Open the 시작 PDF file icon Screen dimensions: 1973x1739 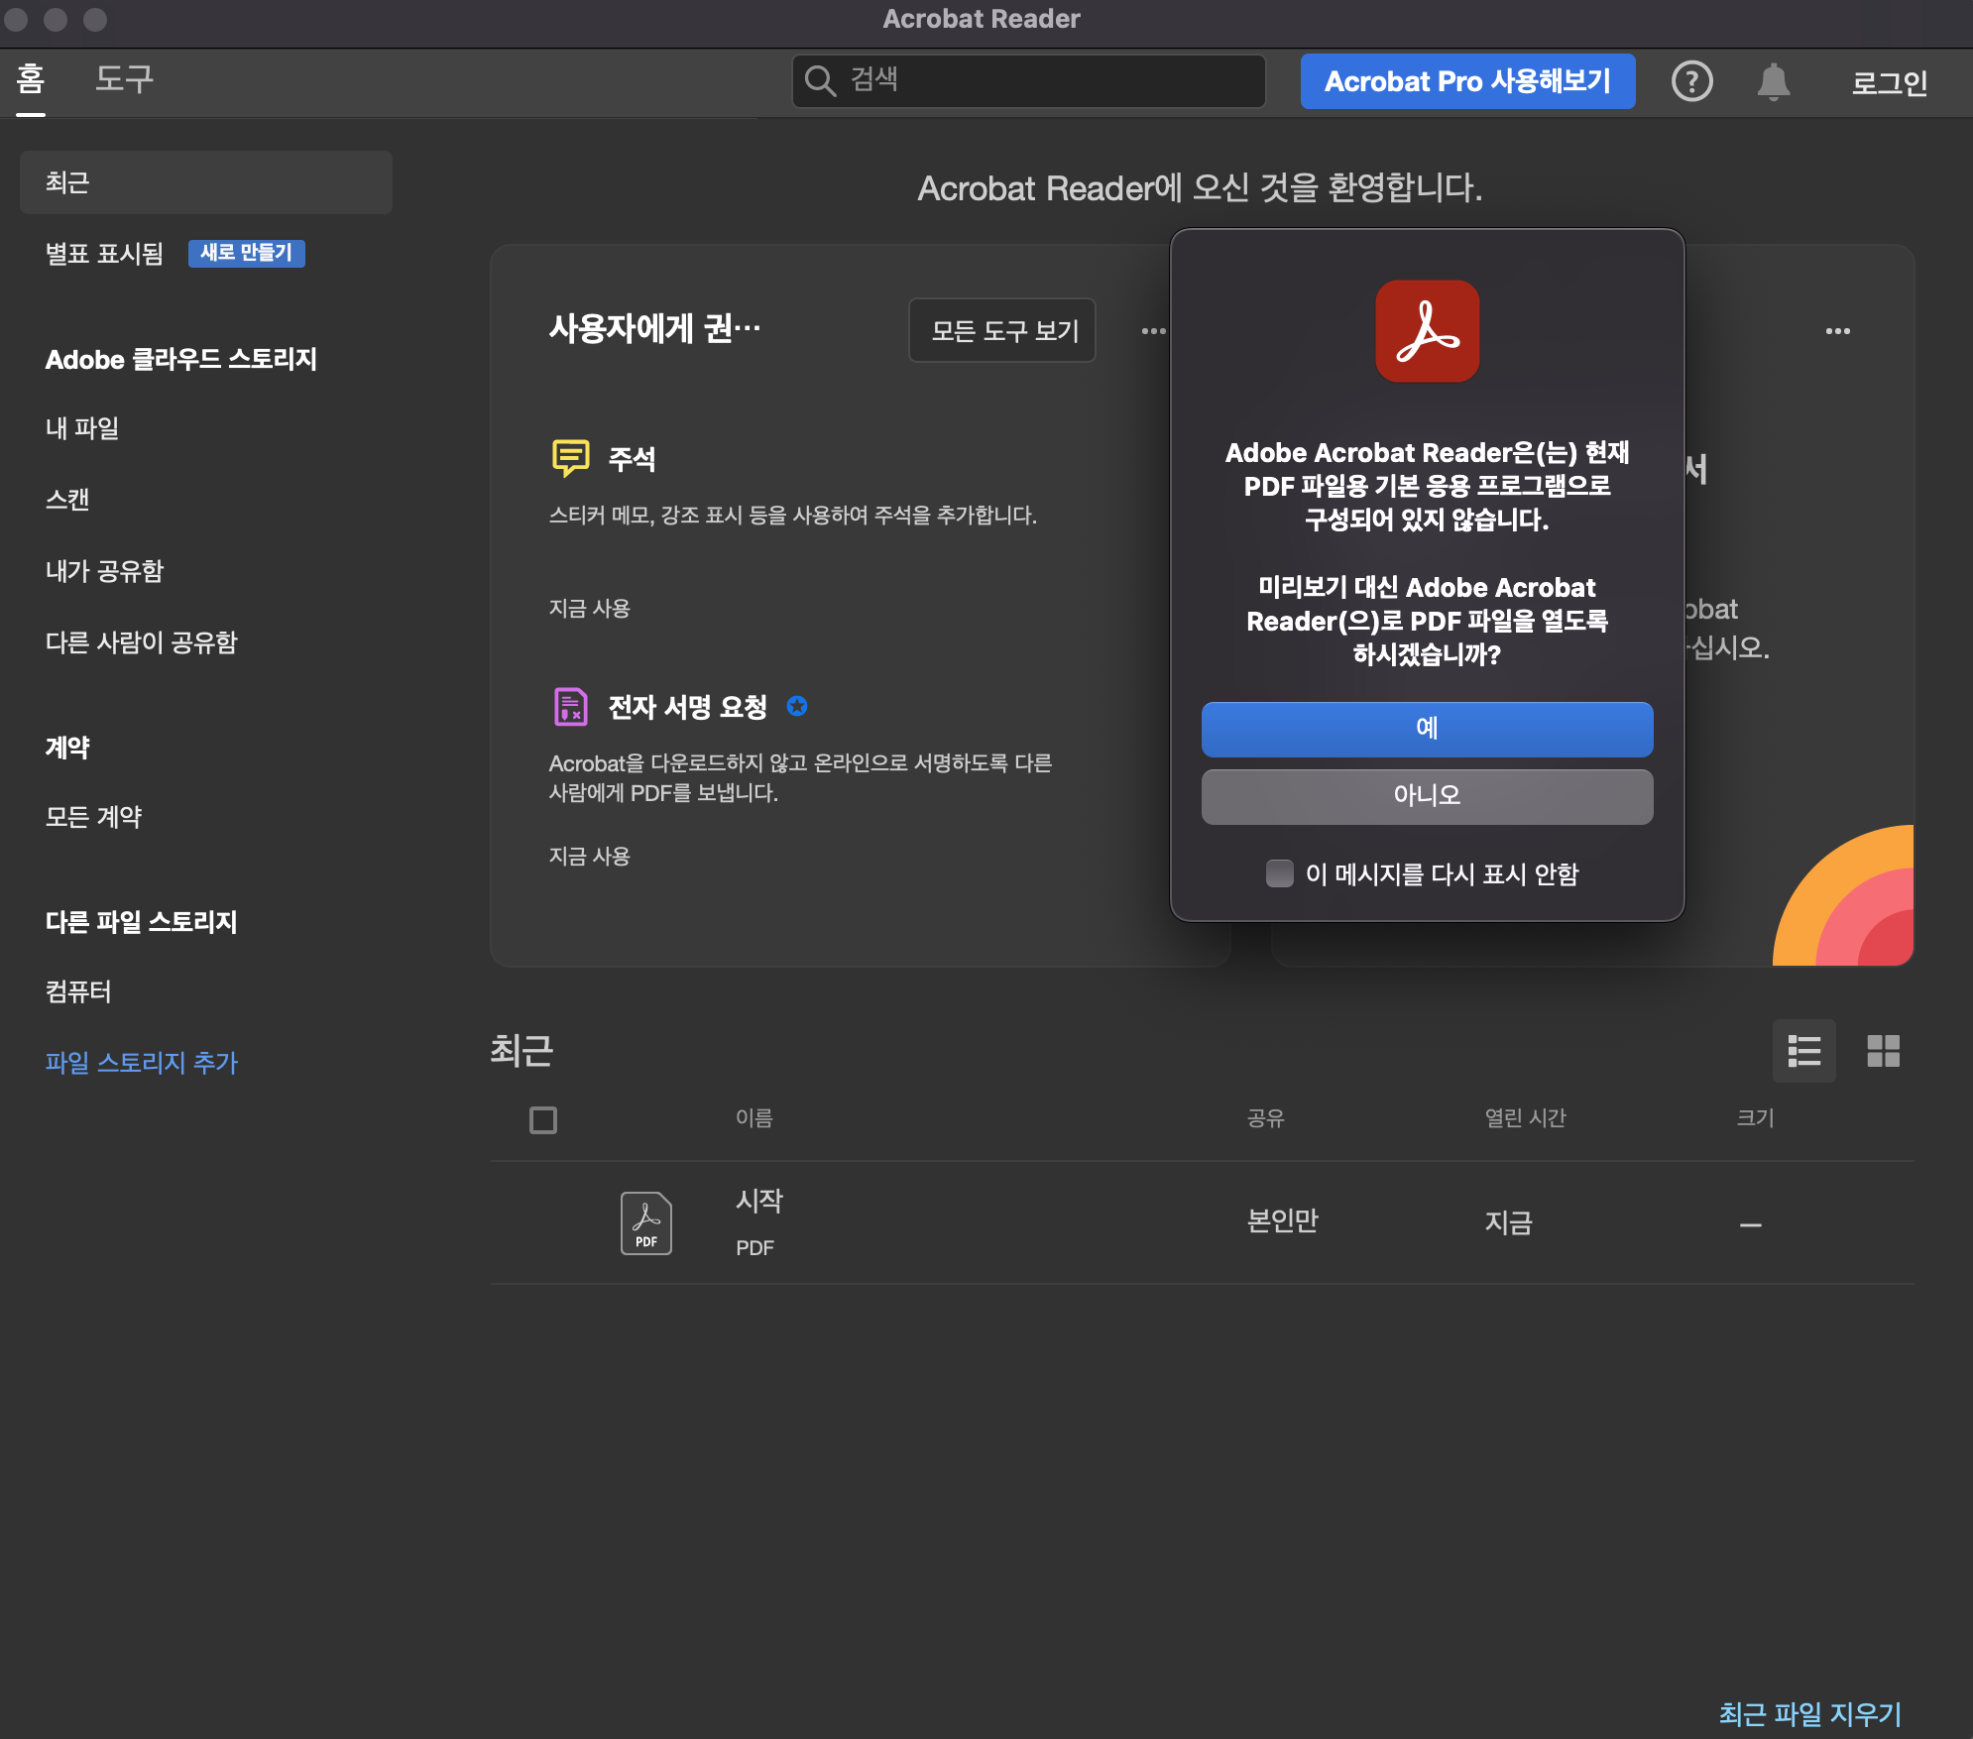point(646,1221)
